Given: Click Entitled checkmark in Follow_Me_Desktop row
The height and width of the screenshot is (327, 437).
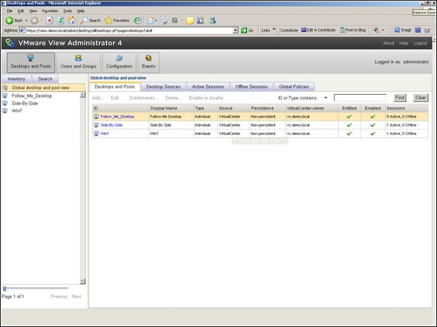Looking at the screenshot, I should (x=349, y=116).
